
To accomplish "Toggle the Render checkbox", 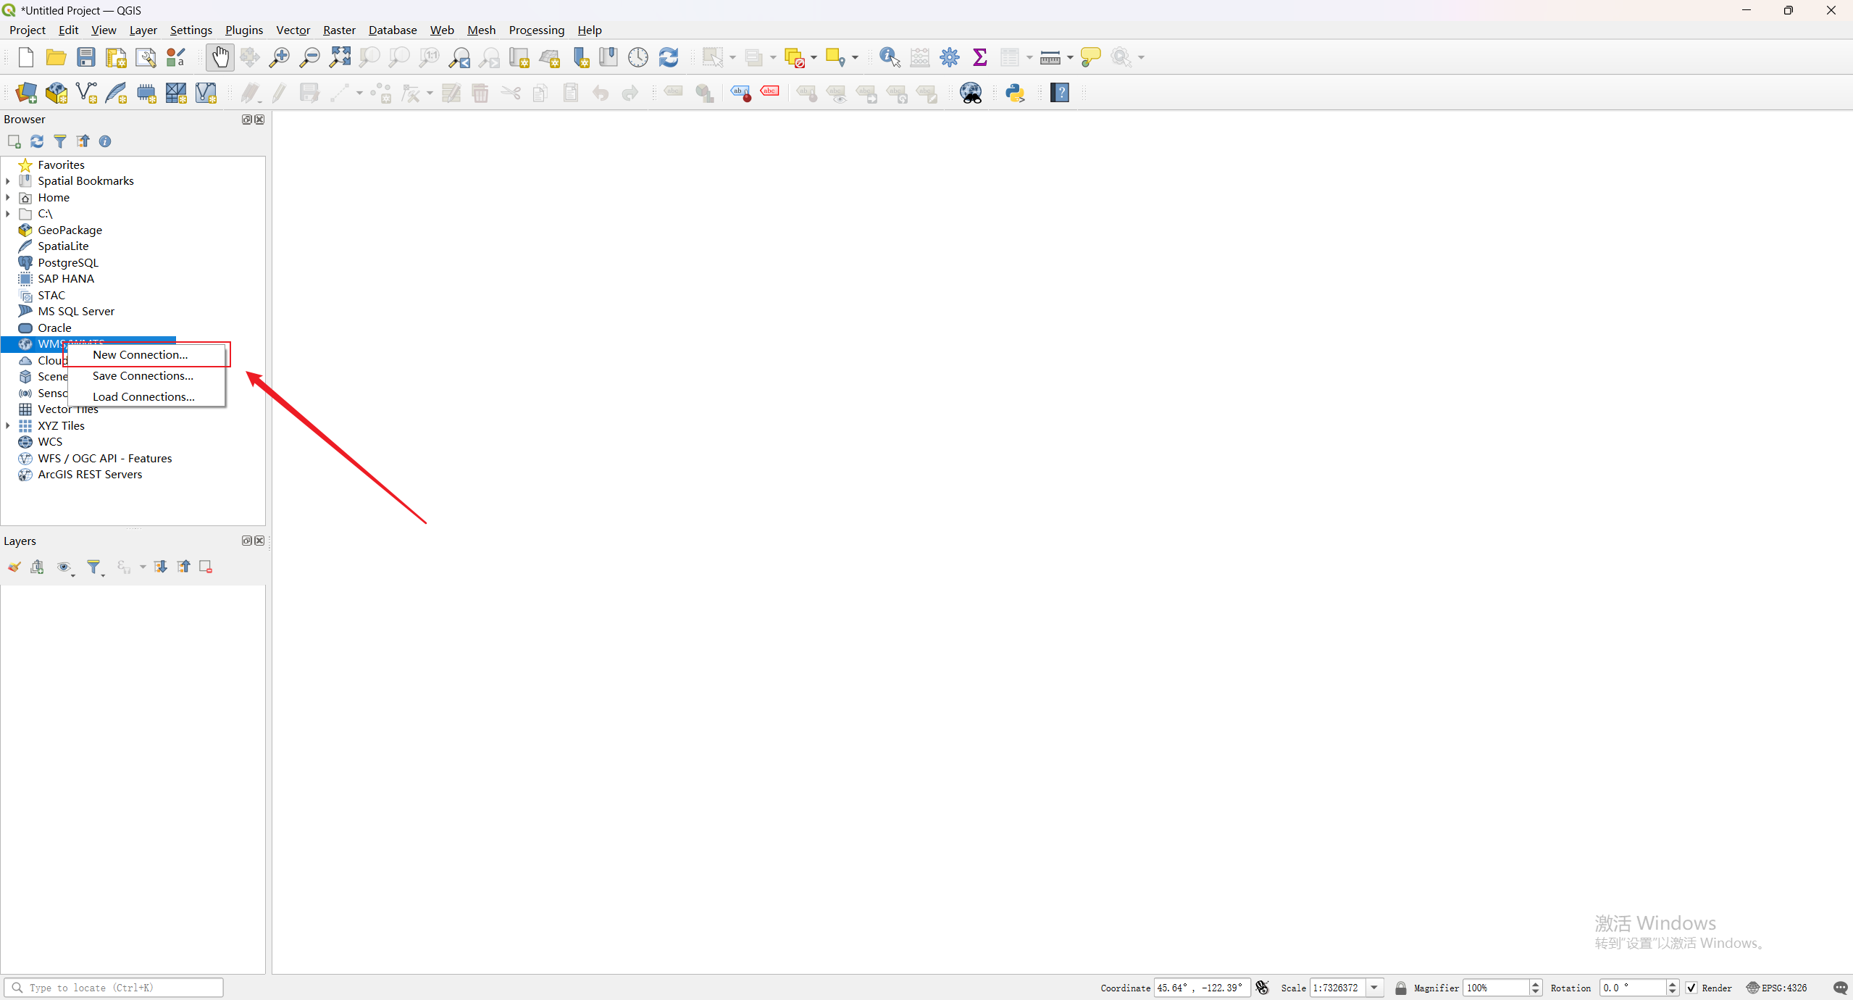I will pos(1691,988).
